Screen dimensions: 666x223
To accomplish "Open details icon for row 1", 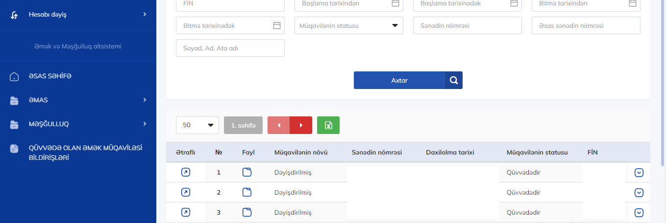I will pyautogui.click(x=185, y=172).
